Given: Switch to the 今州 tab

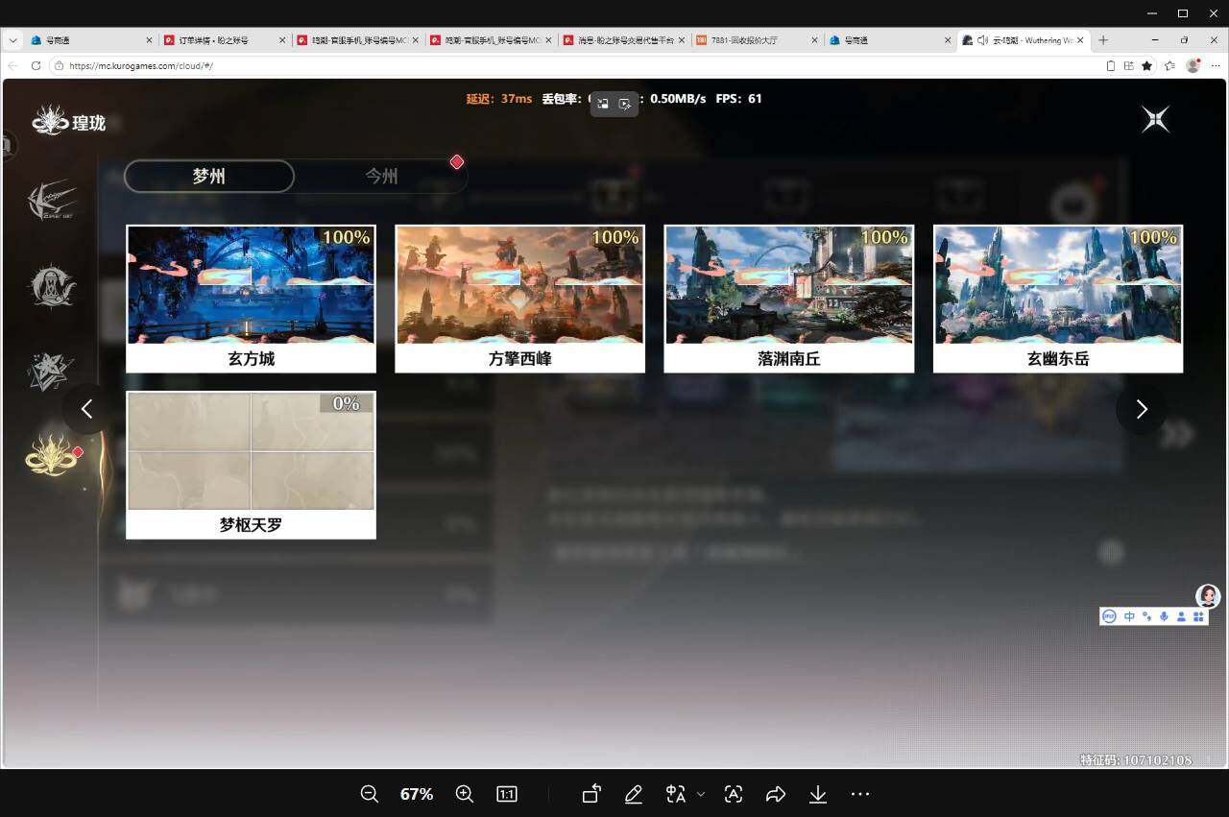Looking at the screenshot, I should click(x=381, y=177).
